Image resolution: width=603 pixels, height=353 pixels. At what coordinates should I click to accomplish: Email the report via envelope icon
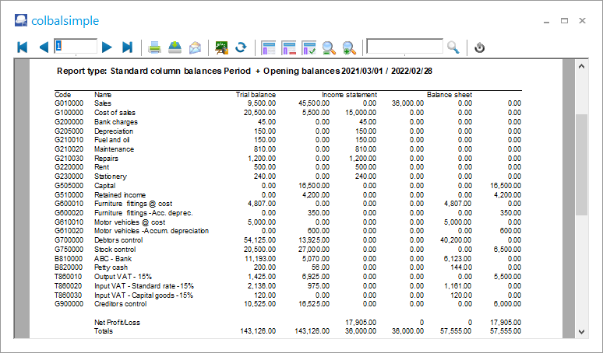pyautogui.click(x=196, y=47)
